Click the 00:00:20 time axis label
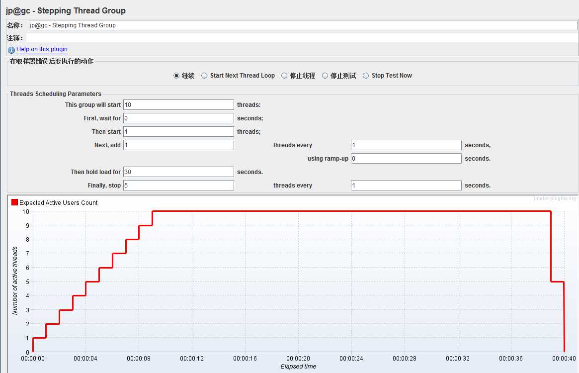 click(x=298, y=358)
